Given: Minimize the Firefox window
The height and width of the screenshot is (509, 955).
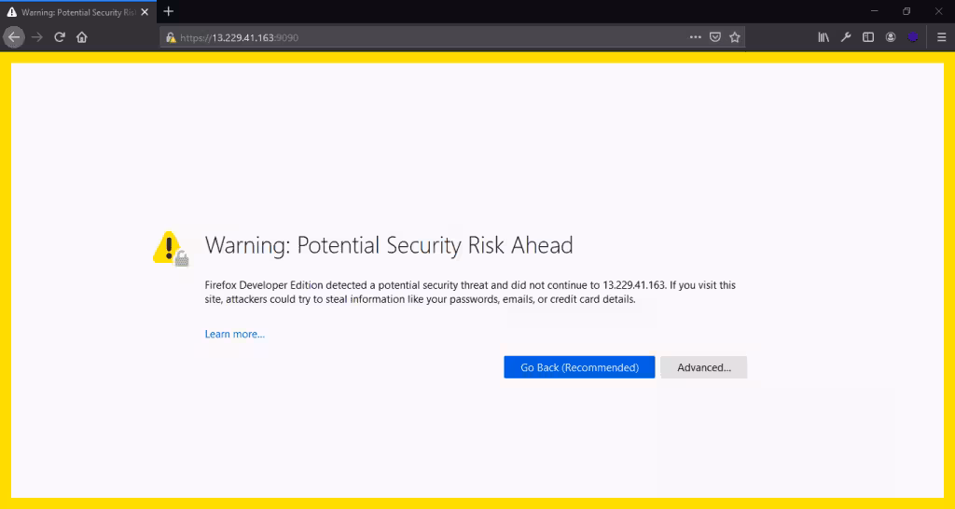Looking at the screenshot, I should coord(875,11).
